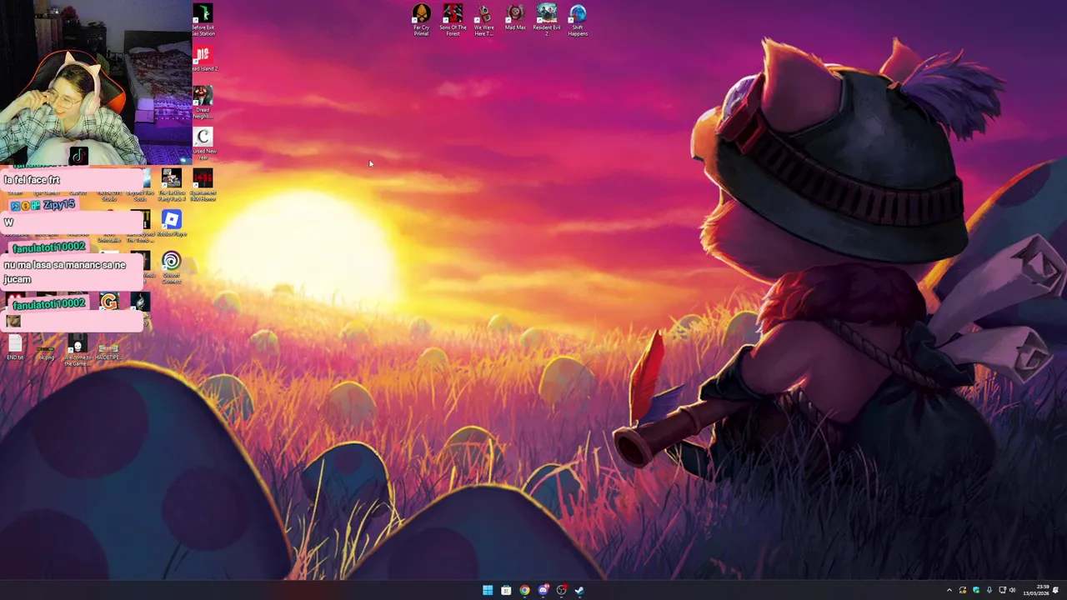Click the microphone tray icon
This screenshot has width=1067, height=600.
[989, 590]
